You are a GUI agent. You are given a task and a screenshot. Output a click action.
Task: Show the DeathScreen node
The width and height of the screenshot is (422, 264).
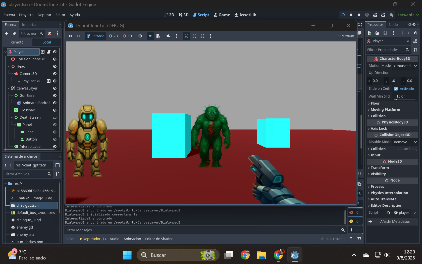(x=55, y=118)
